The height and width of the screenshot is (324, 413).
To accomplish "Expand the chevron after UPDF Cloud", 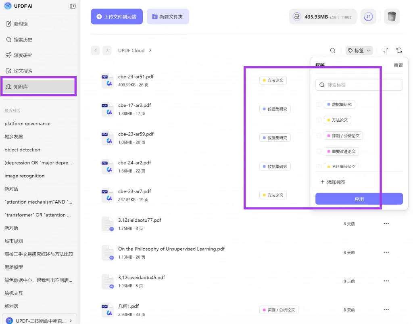I will point(150,50).
